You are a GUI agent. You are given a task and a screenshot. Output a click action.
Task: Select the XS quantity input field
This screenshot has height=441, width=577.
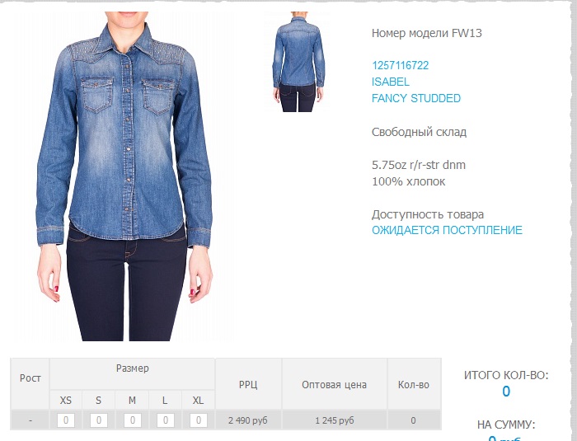click(x=66, y=420)
